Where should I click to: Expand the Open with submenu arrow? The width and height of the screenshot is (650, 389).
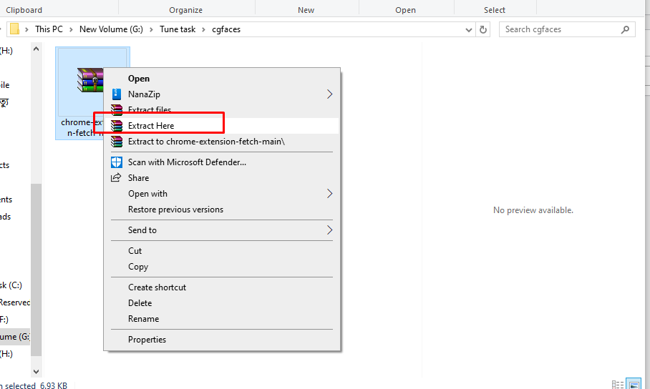point(330,194)
